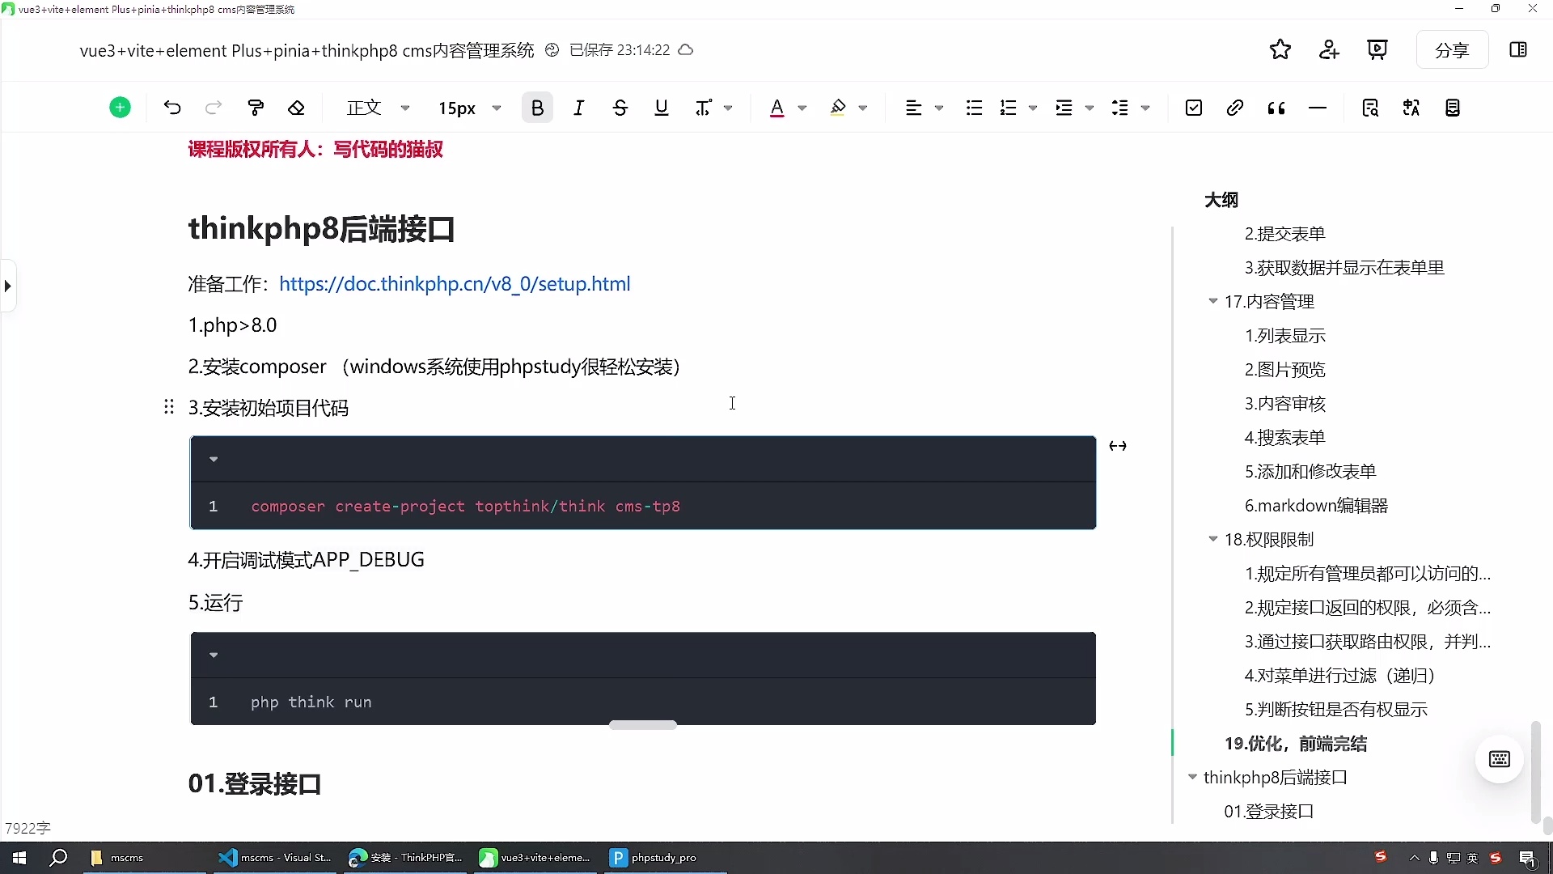Insert a hyperlink
The height and width of the screenshot is (874, 1553).
tap(1234, 107)
